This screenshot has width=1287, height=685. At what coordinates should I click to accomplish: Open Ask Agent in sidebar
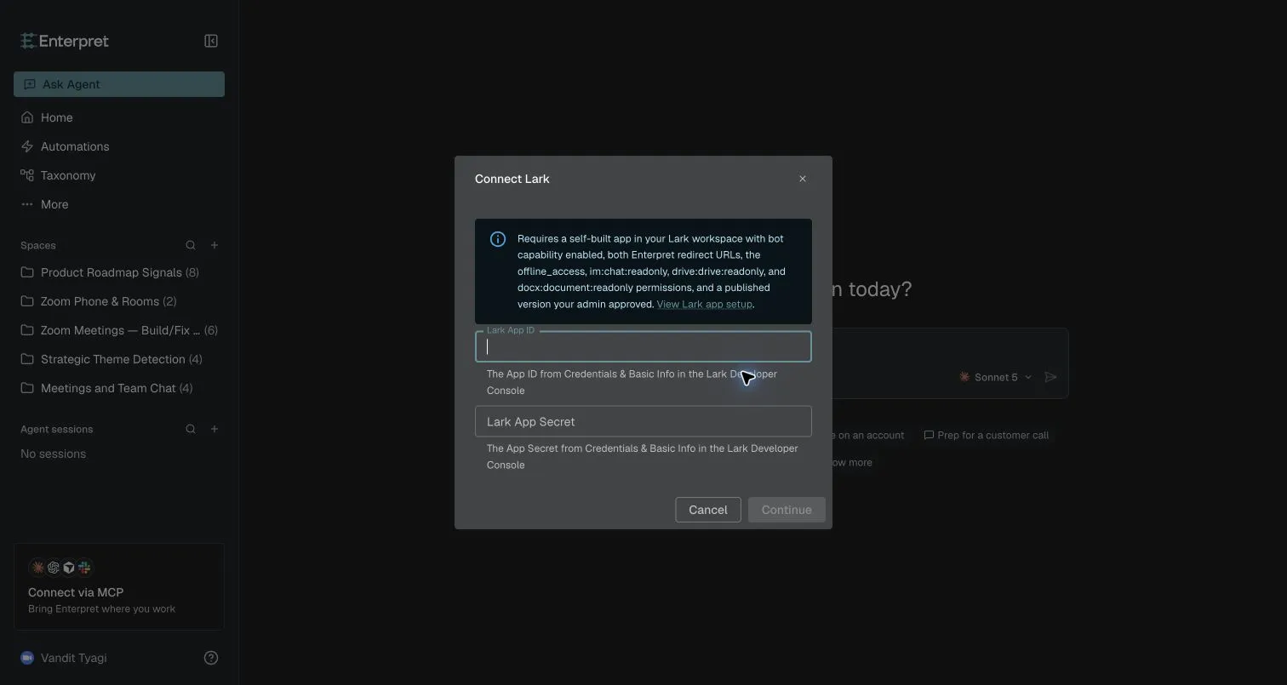119,84
